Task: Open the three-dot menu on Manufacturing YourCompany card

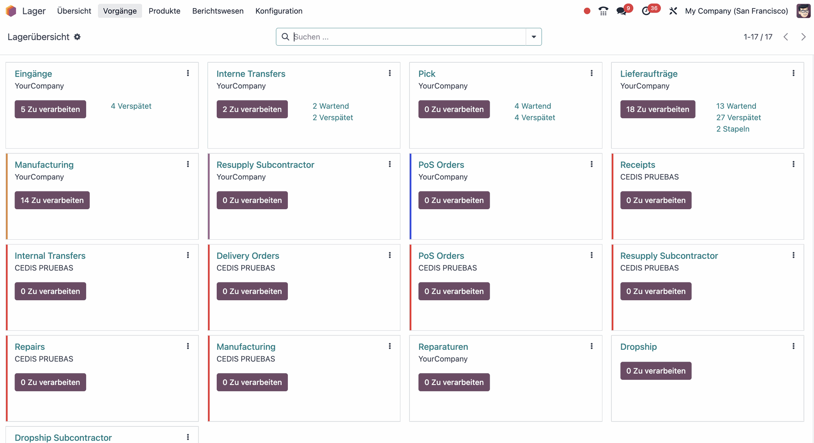Action: click(188, 164)
